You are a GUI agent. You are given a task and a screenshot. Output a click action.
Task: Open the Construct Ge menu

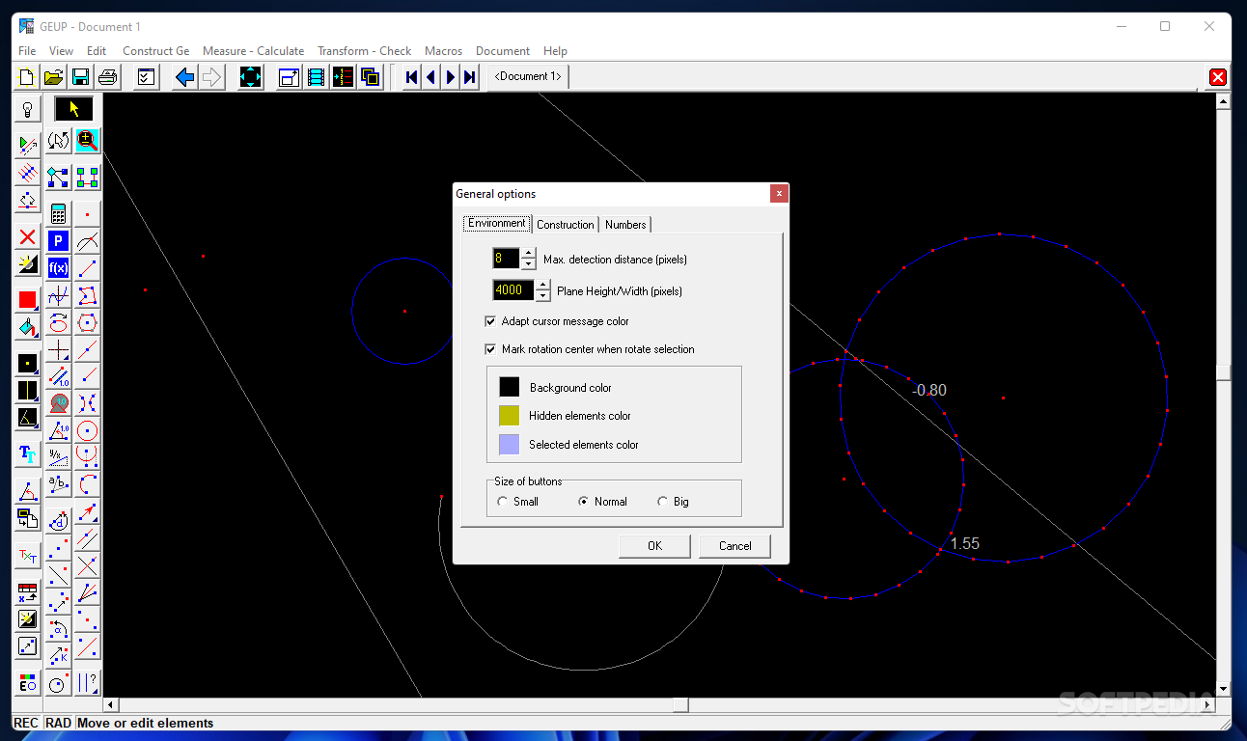click(156, 51)
